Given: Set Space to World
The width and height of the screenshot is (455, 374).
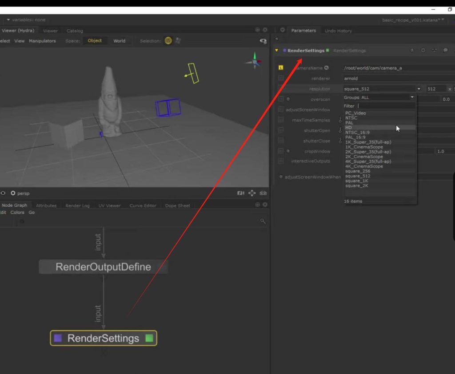Looking at the screenshot, I should click(119, 41).
